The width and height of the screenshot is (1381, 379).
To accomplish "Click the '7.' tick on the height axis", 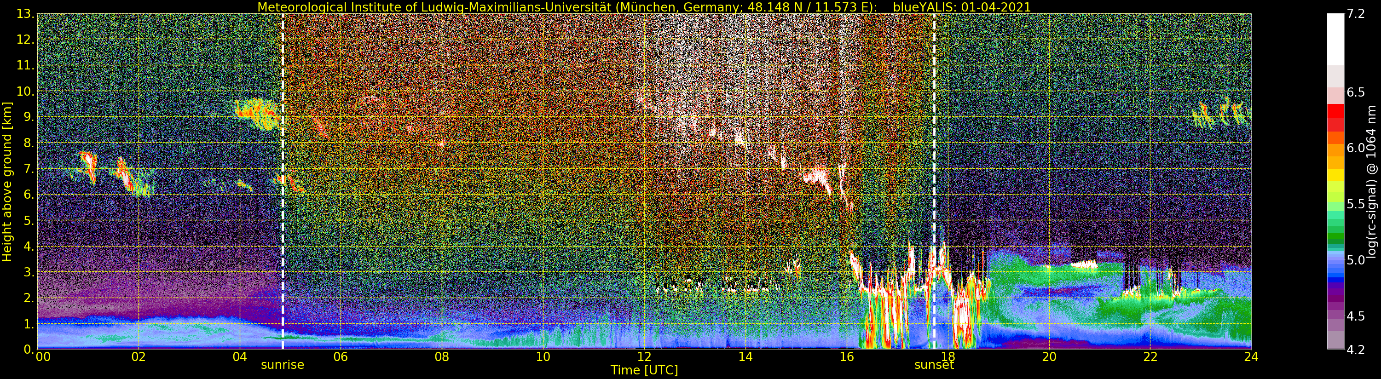I will point(29,169).
